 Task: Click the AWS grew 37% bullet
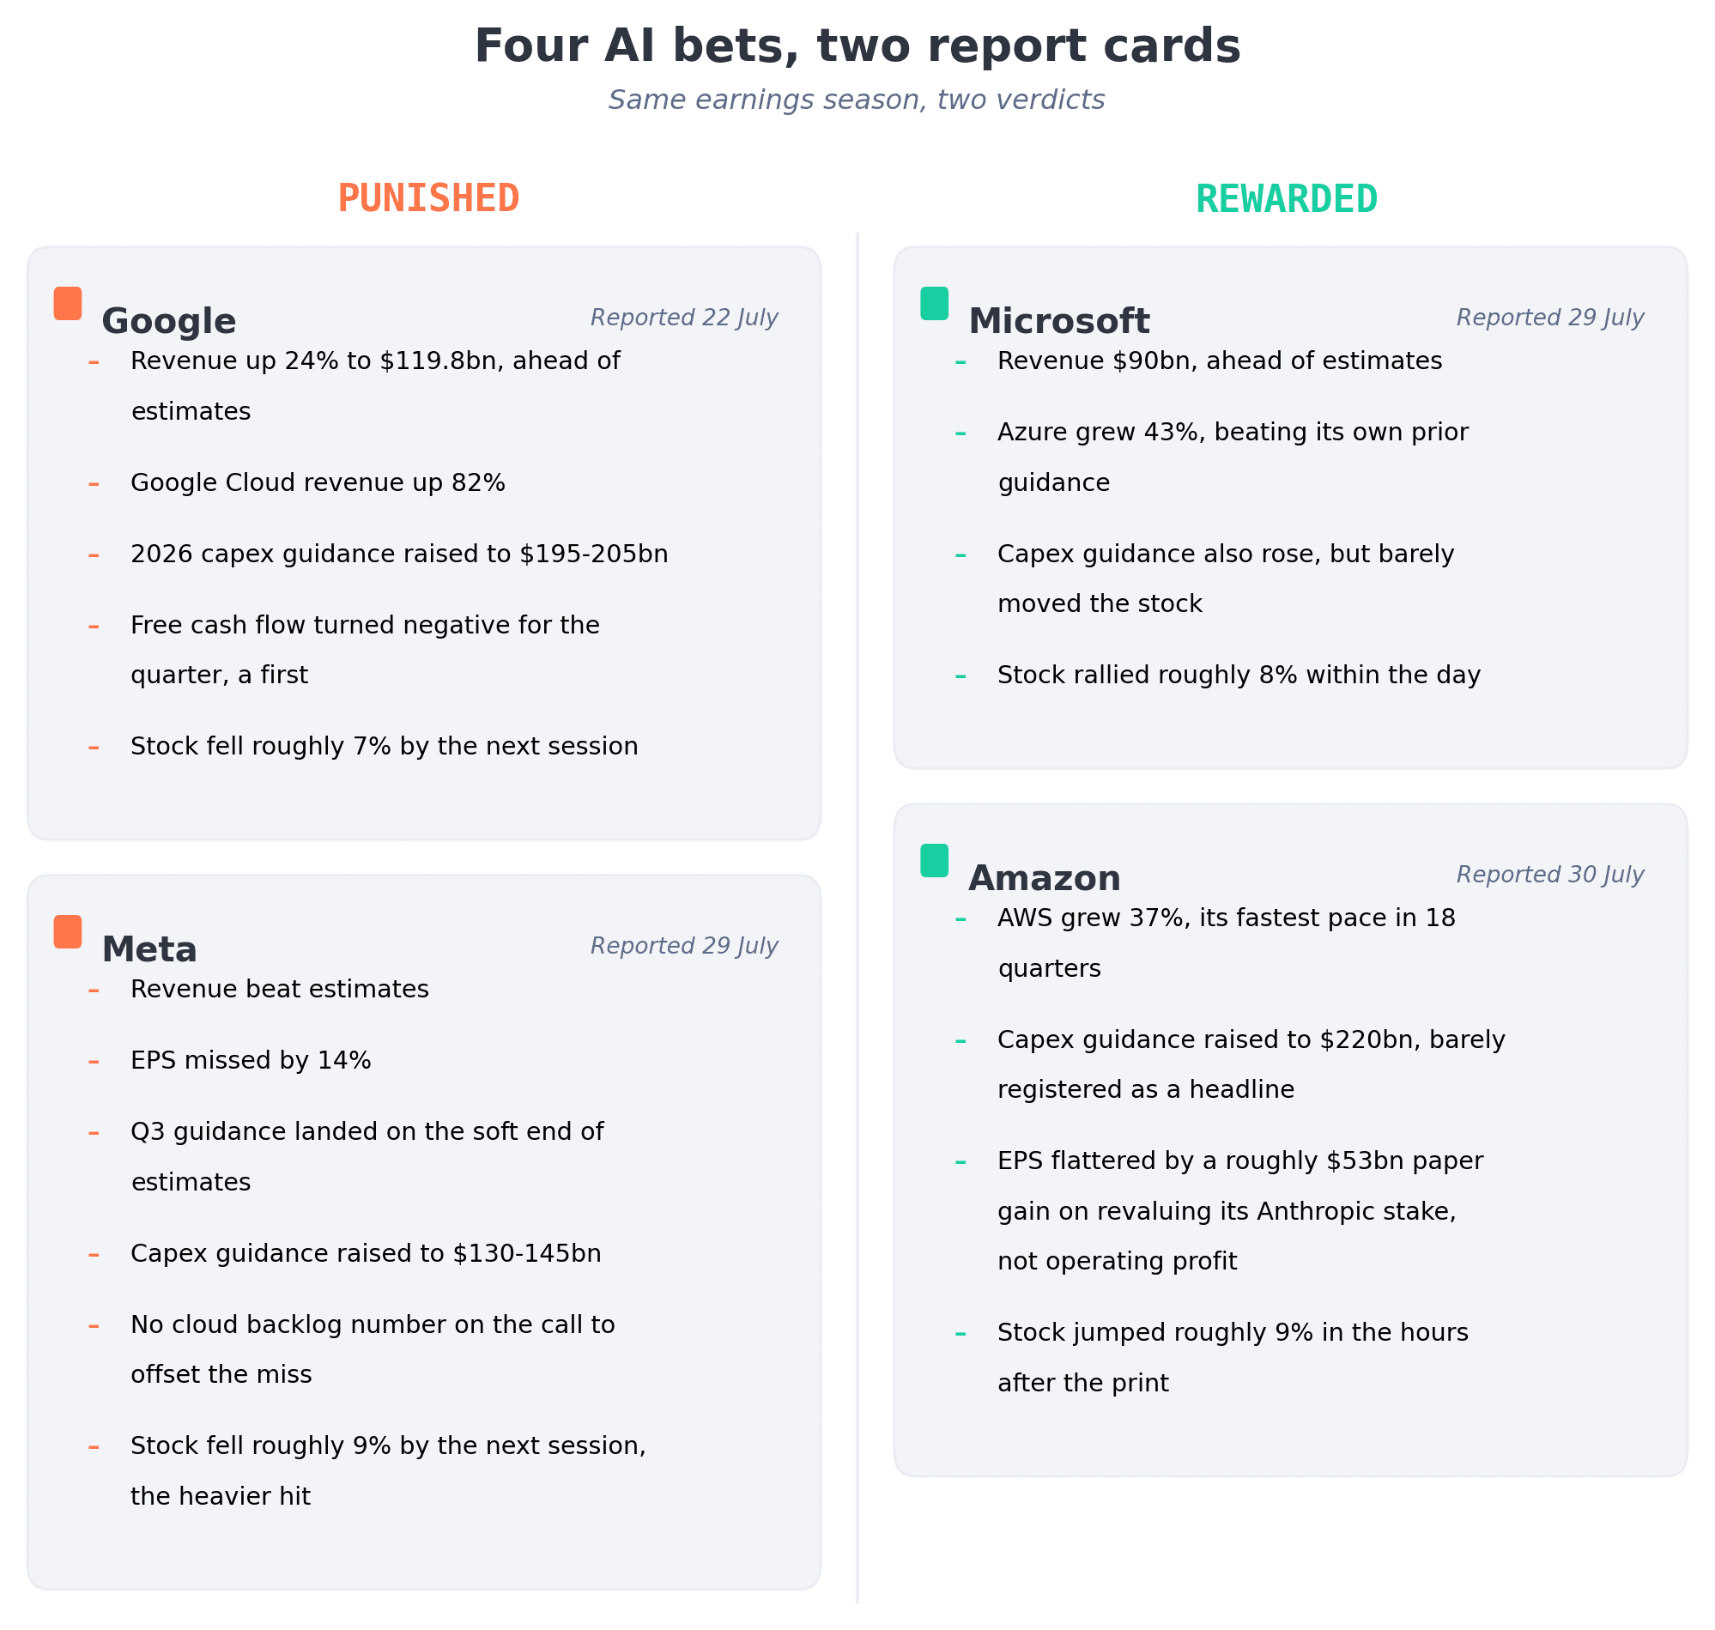tap(1226, 942)
